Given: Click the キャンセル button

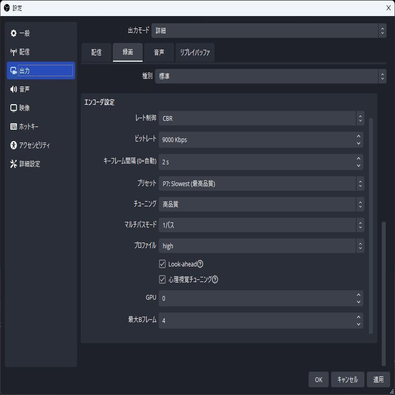Looking at the screenshot, I should [348, 379].
